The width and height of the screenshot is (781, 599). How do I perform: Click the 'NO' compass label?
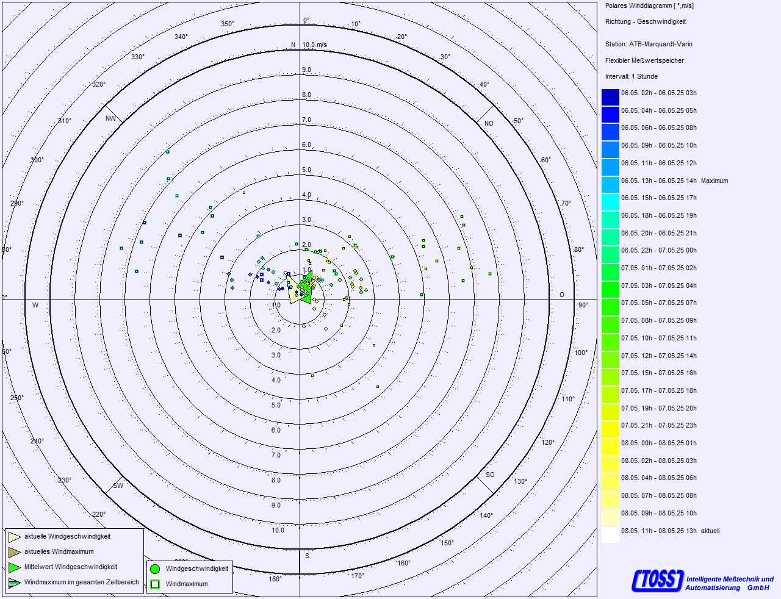click(x=489, y=124)
